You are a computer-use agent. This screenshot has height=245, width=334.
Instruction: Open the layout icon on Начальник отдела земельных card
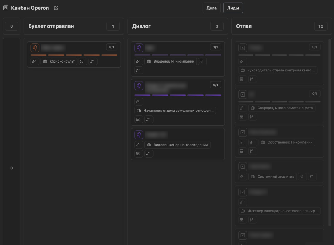[x=139, y=119]
